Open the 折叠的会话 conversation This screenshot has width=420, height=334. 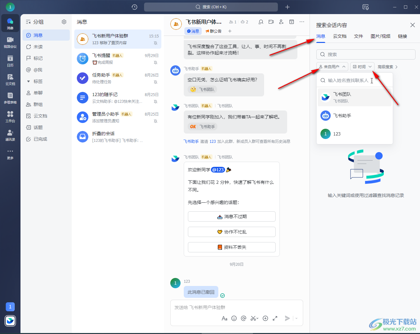click(x=118, y=137)
